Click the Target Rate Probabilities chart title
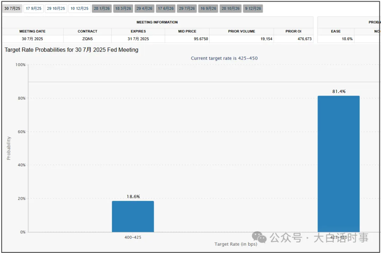The height and width of the screenshot is (253, 381). 71,50
